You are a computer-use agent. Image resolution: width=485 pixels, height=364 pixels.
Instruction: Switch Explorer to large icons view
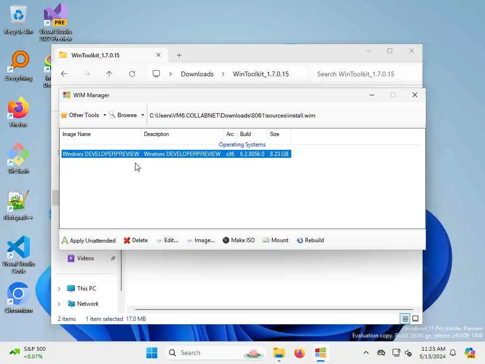[x=415, y=318]
